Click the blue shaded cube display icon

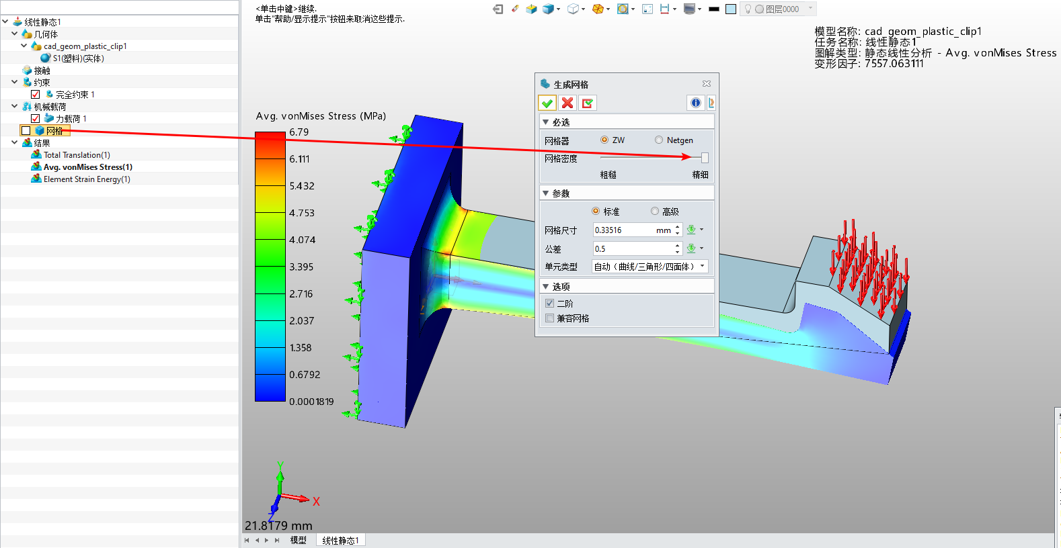[x=549, y=9]
